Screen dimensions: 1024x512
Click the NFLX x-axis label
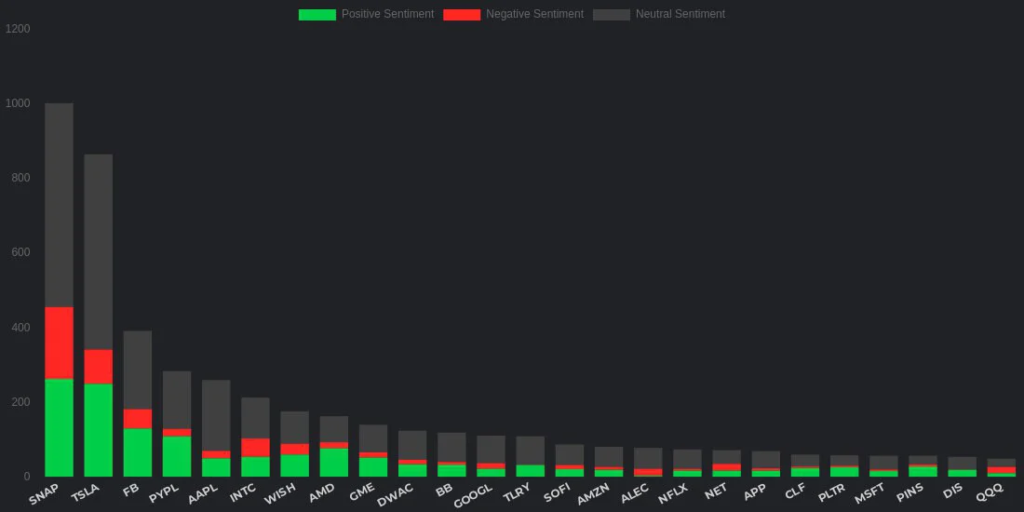pyautogui.click(x=674, y=493)
